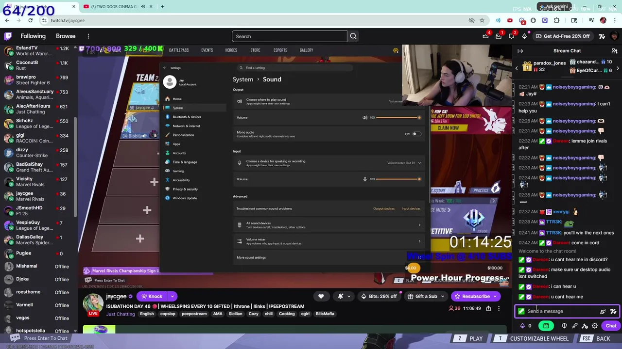Image resolution: width=622 pixels, height=349 pixels.
Task: Open green channel points rewards button
Action: click(x=546, y=326)
